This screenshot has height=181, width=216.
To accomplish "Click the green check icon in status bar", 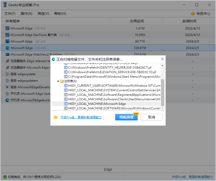I will click(5, 177).
